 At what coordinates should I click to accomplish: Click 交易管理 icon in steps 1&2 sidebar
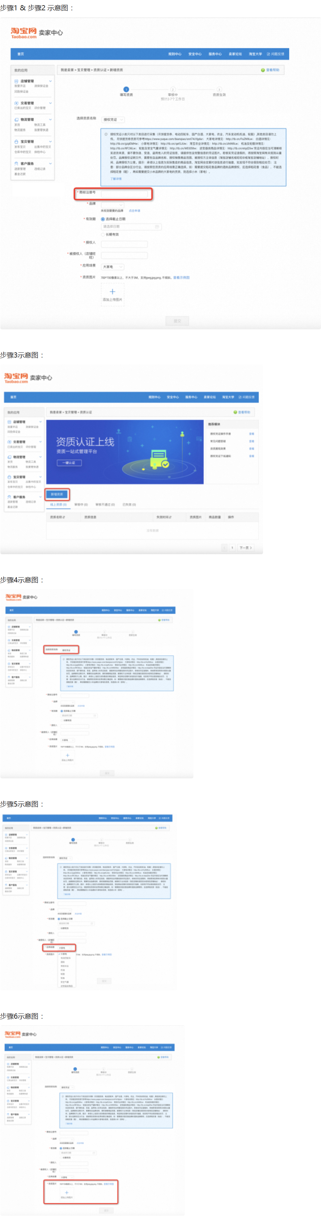(x=16, y=103)
